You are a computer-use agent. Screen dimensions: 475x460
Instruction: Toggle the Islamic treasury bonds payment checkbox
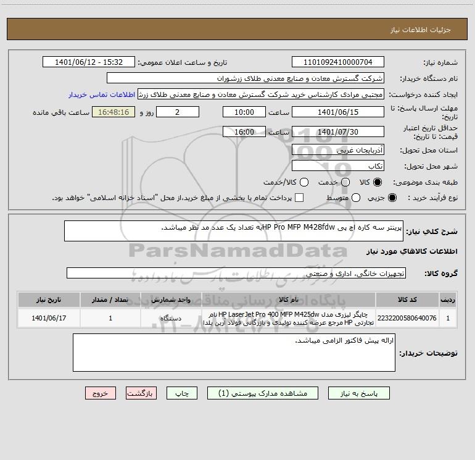click(x=299, y=198)
